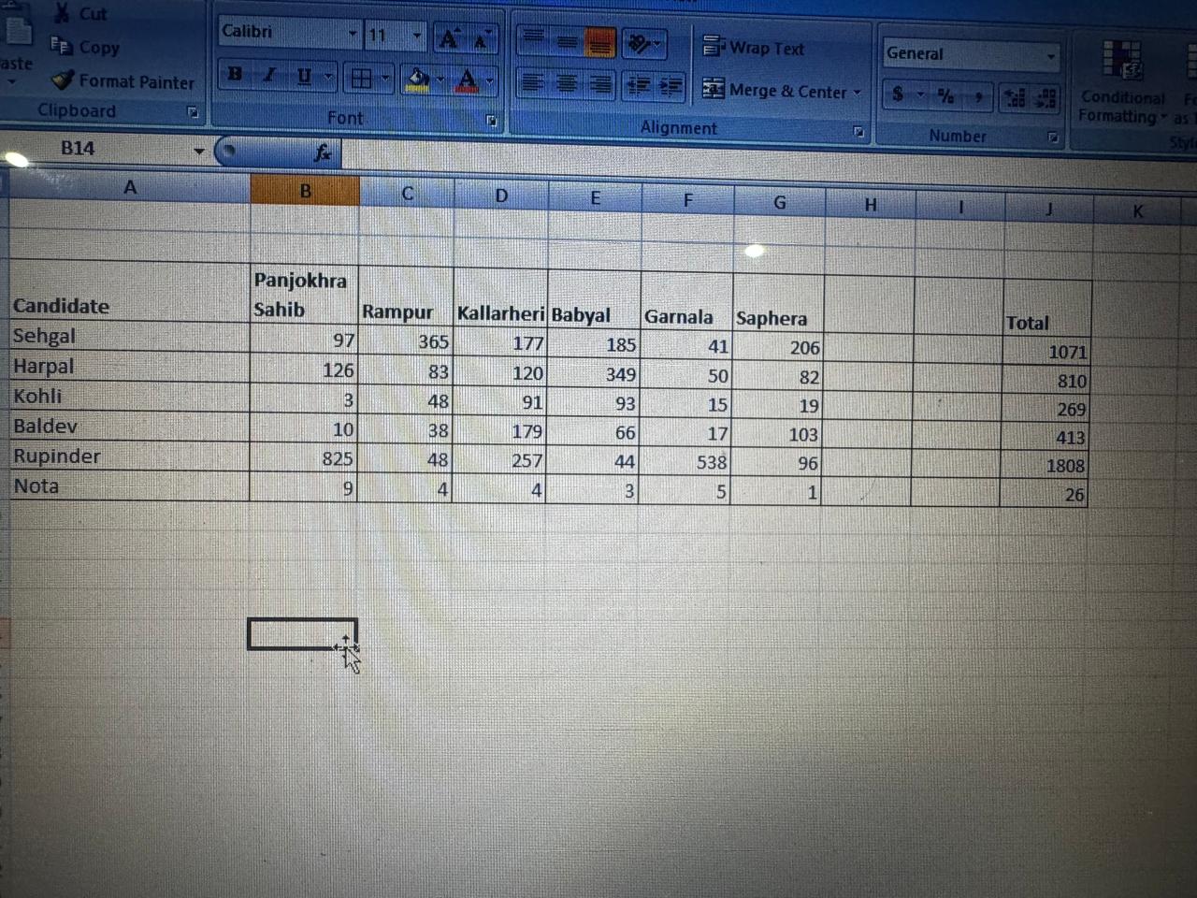This screenshot has height=898, width=1197.
Task: Click the Increase Decimal icon
Action: [x=1015, y=97]
